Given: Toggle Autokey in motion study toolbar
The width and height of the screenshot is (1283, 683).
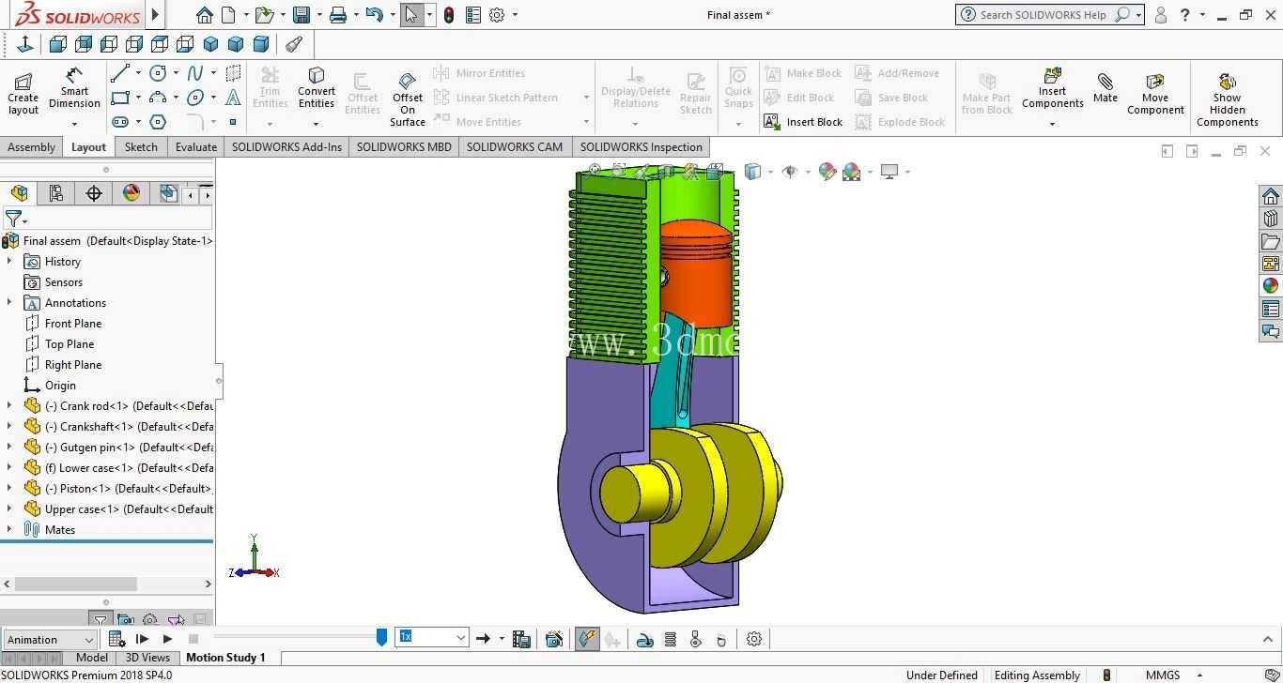Looking at the screenshot, I should [x=586, y=639].
